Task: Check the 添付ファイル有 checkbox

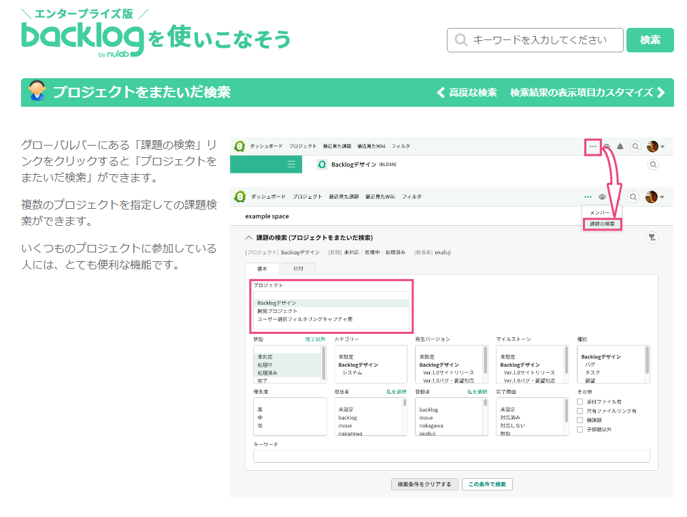Action: (x=580, y=401)
